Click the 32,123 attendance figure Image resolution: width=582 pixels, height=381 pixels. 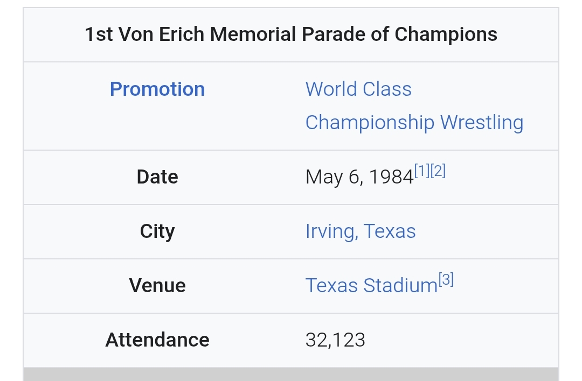(x=335, y=340)
